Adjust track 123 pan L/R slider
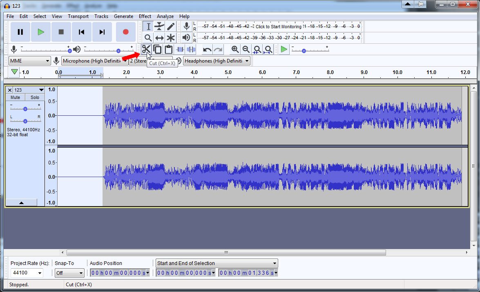 (x=25, y=121)
